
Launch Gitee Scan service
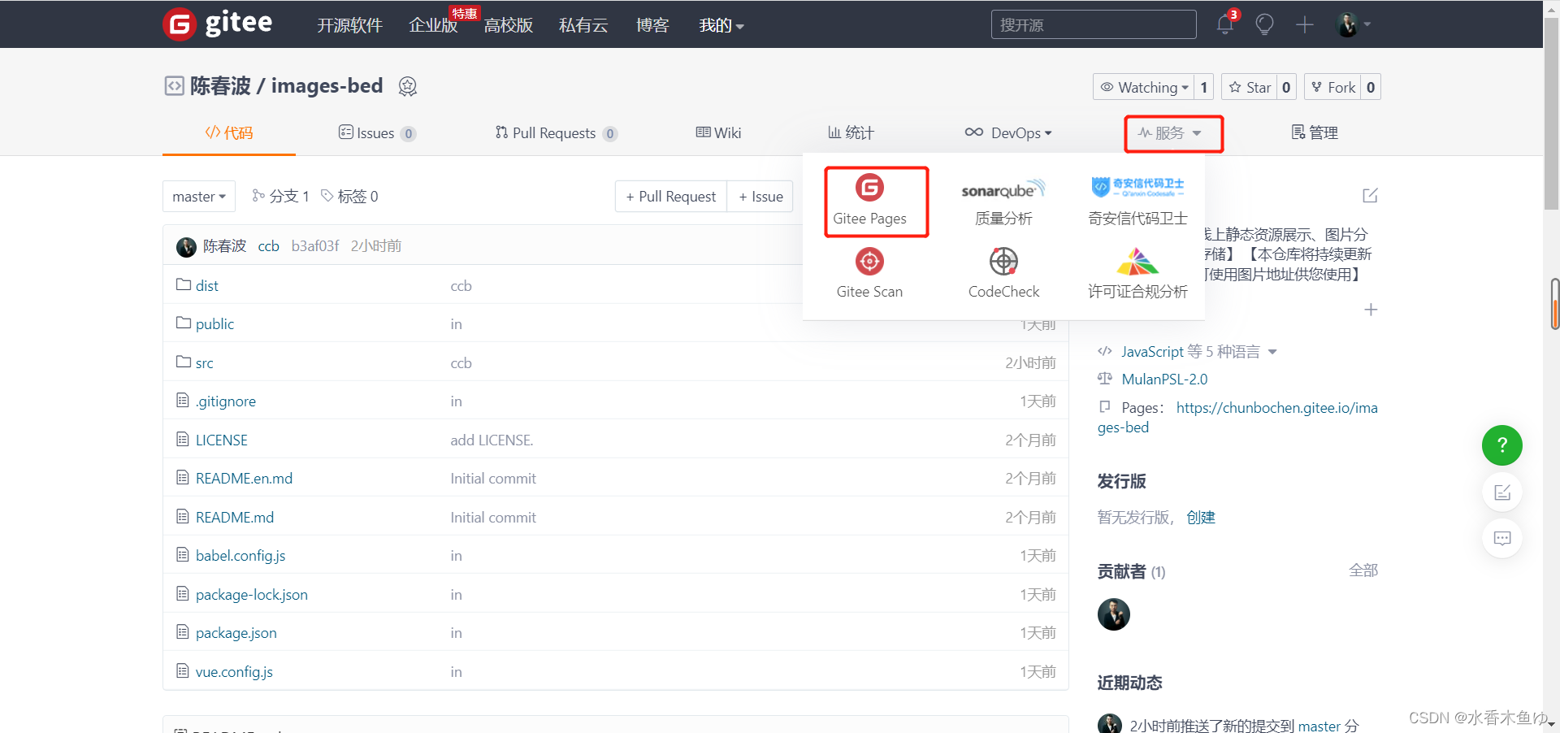(869, 274)
